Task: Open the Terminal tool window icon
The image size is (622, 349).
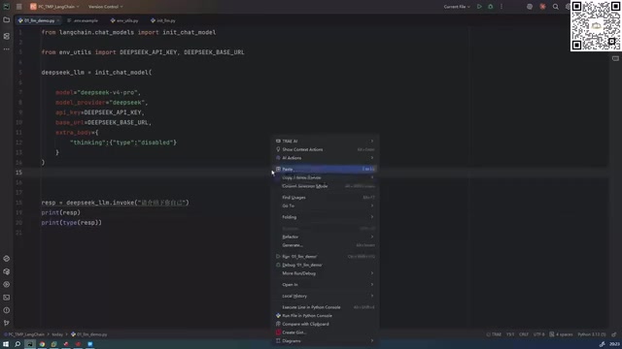Action: (x=7, y=298)
